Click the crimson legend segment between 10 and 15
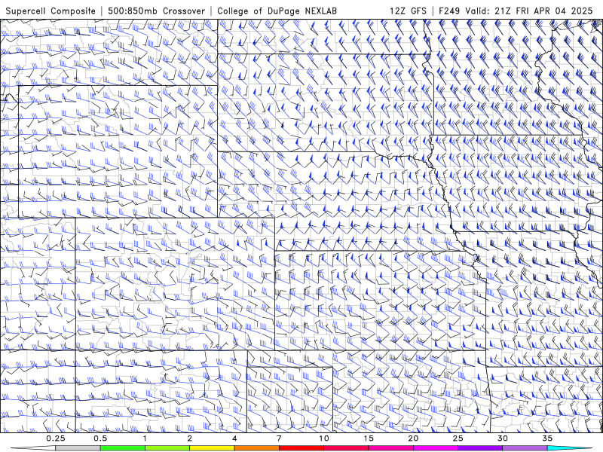 click(346, 448)
